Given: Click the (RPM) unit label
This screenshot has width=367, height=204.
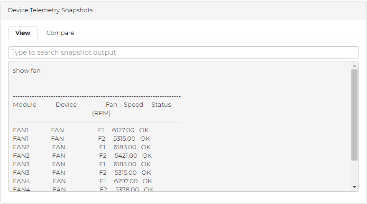Looking at the screenshot, I should click(101, 113).
